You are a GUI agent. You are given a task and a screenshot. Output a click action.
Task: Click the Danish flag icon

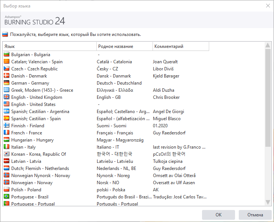pos(6,76)
